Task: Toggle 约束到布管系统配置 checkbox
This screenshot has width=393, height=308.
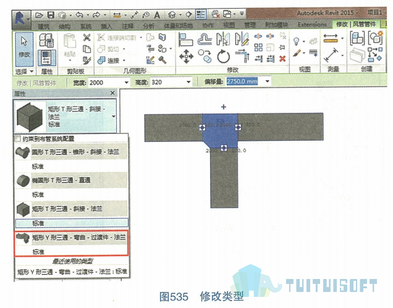Action: (x=17, y=138)
